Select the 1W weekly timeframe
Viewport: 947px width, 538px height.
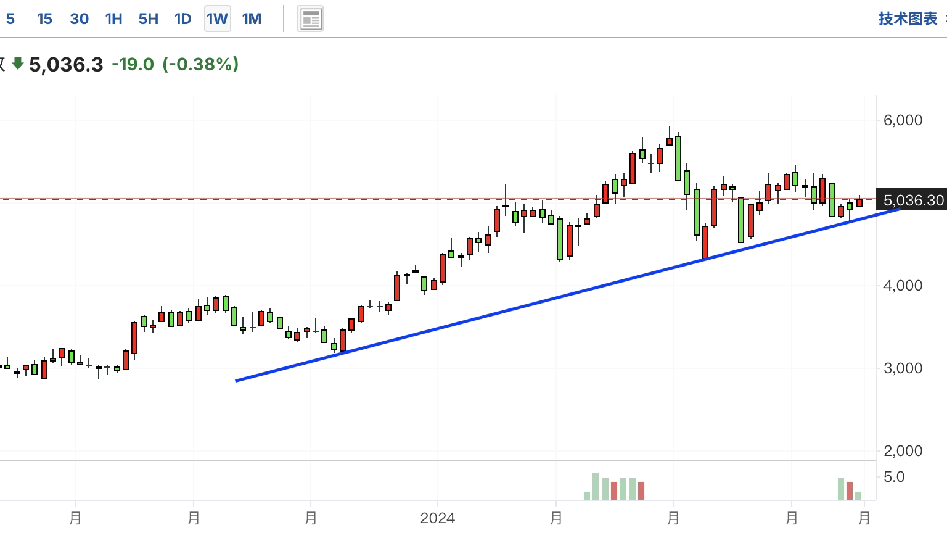(x=218, y=19)
